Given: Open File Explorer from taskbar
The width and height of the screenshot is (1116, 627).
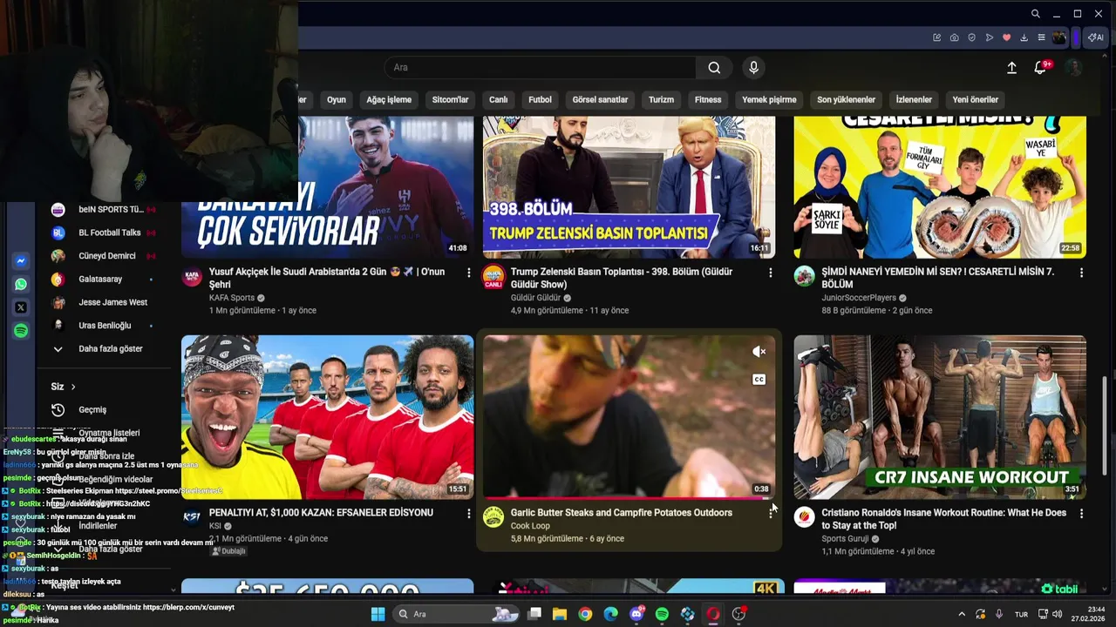Looking at the screenshot, I should coord(560,614).
